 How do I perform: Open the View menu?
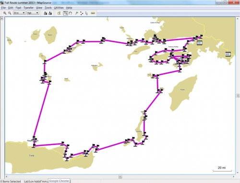click(39, 8)
